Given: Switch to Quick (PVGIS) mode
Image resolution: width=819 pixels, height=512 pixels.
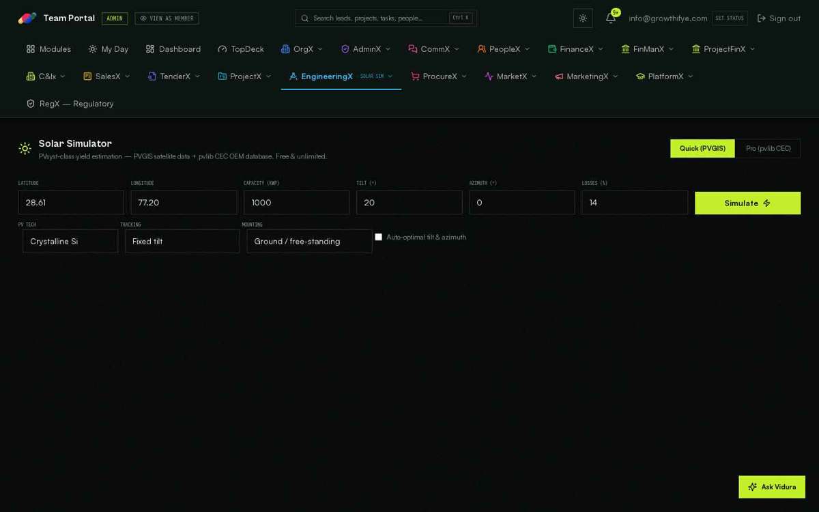Looking at the screenshot, I should 702,148.
